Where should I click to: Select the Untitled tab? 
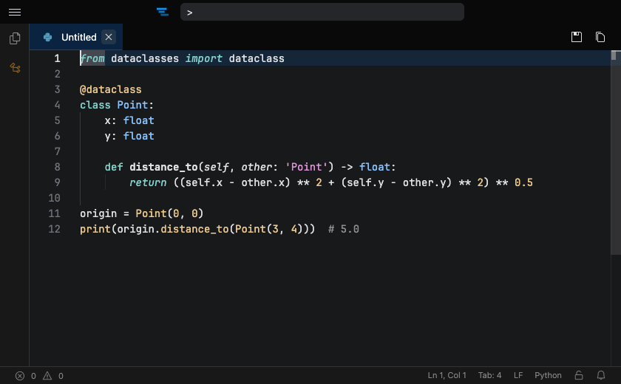point(76,37)
